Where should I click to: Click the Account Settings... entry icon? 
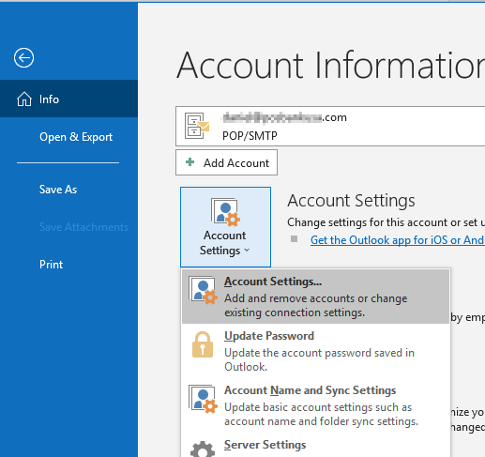[x=203, y=290]
